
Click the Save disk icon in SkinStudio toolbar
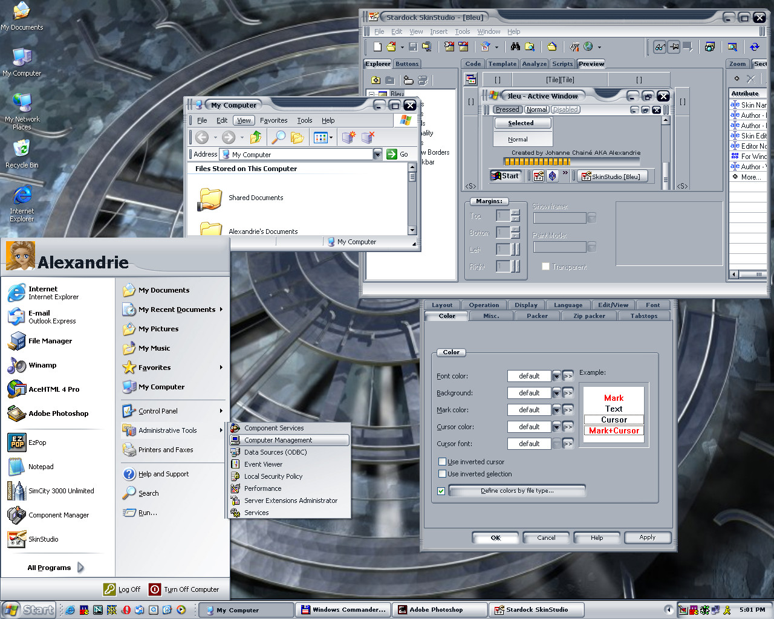pos(413,47)
